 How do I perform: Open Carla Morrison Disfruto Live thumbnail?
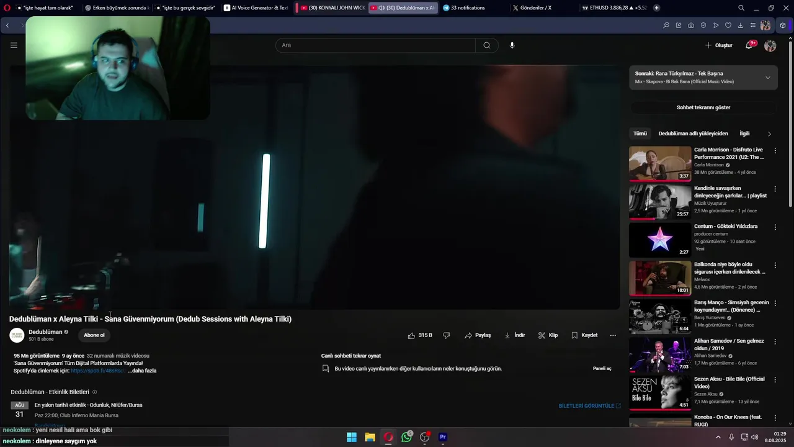click(x=660, y=164)
